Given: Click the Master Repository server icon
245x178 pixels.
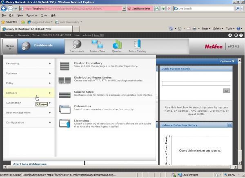Looking at the screenshot, I should coord(65,66).
